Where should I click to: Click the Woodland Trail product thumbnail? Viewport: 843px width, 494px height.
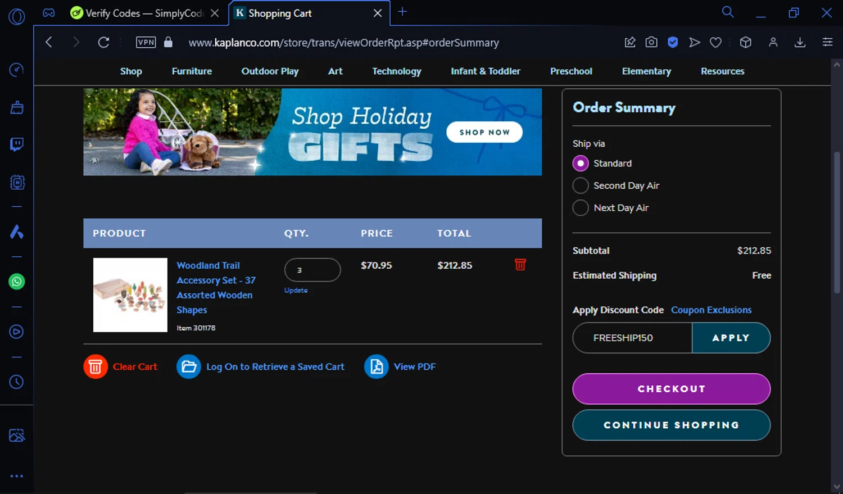click(x=130, y=295)
